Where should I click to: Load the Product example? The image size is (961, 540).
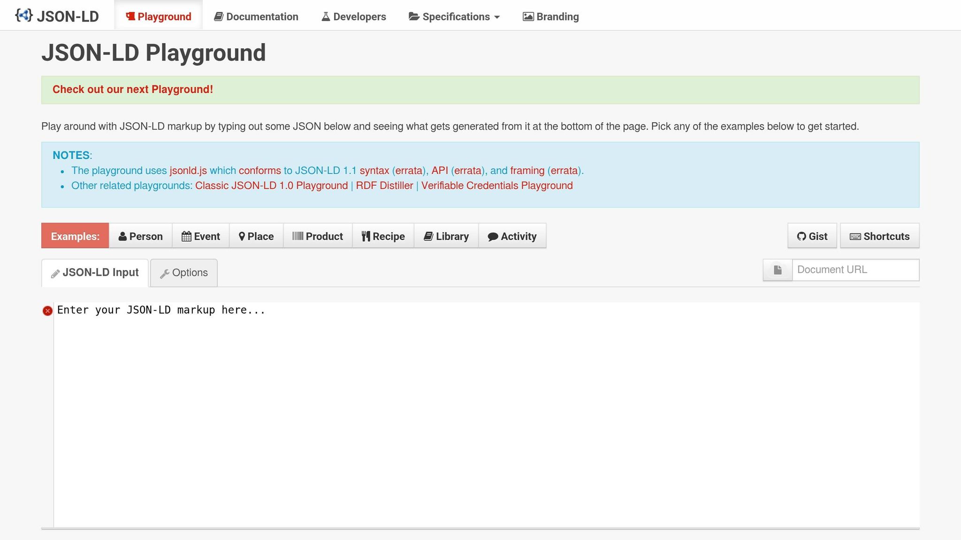tap(318, 236)
